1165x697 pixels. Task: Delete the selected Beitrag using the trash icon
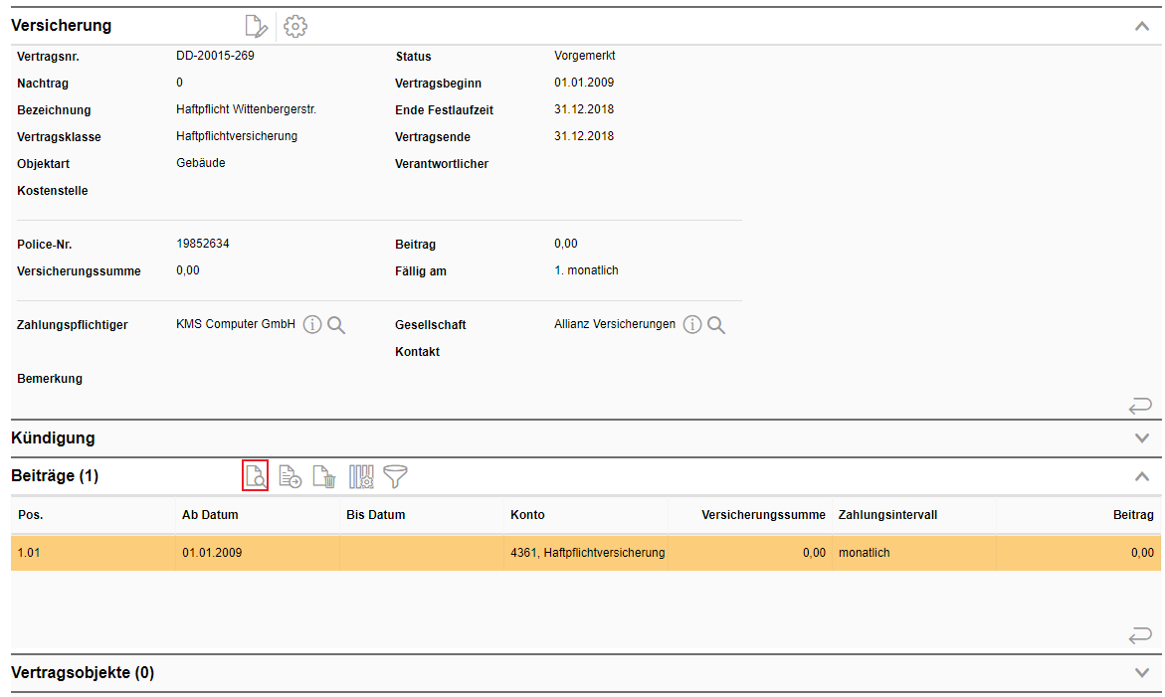pyautogui.click(x=324, y=477)
